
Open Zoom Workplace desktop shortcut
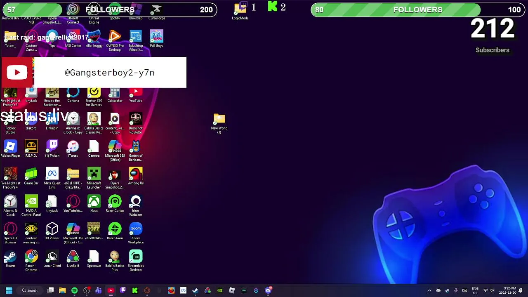coord(136,233)
